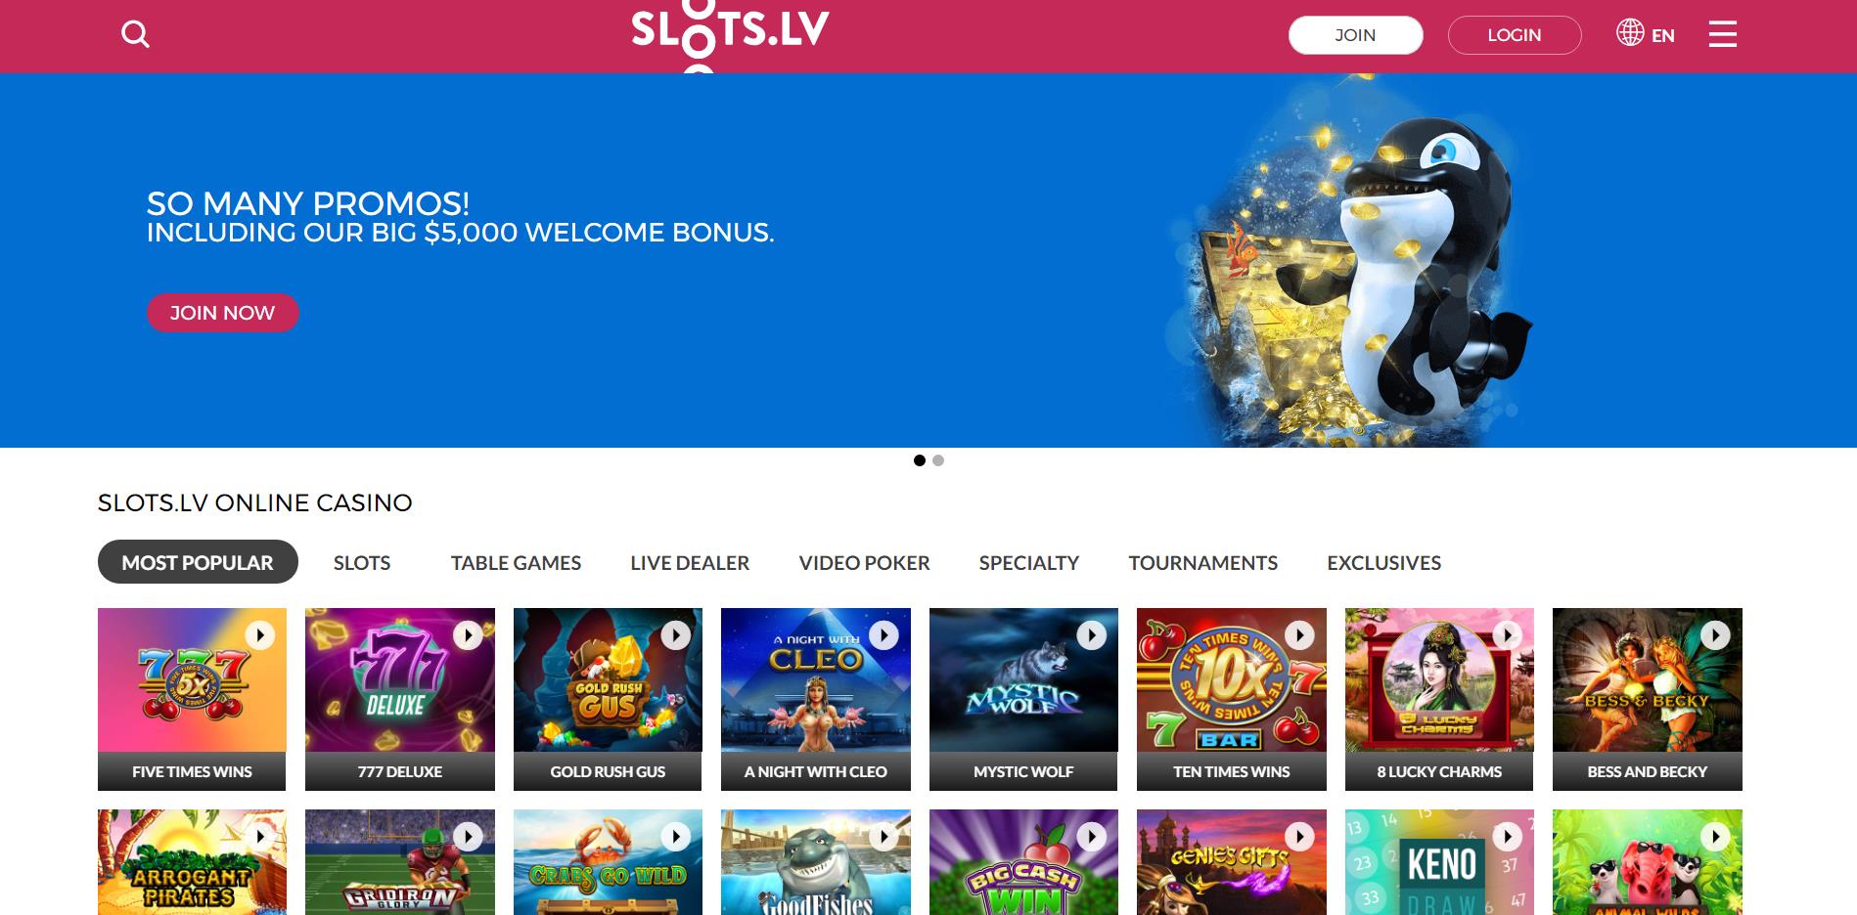Click the LOGIN button
This screenshot has height=915, width=1857.
click(x=1514, y=35)
